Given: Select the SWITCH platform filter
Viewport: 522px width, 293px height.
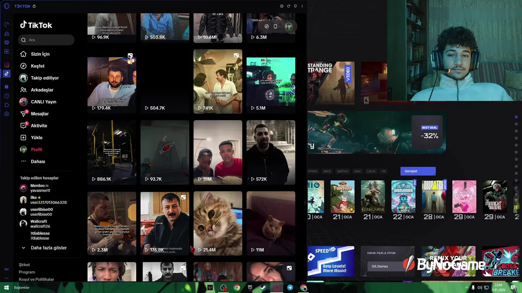Looking at the screenshot, I should (x=343, y=171).
